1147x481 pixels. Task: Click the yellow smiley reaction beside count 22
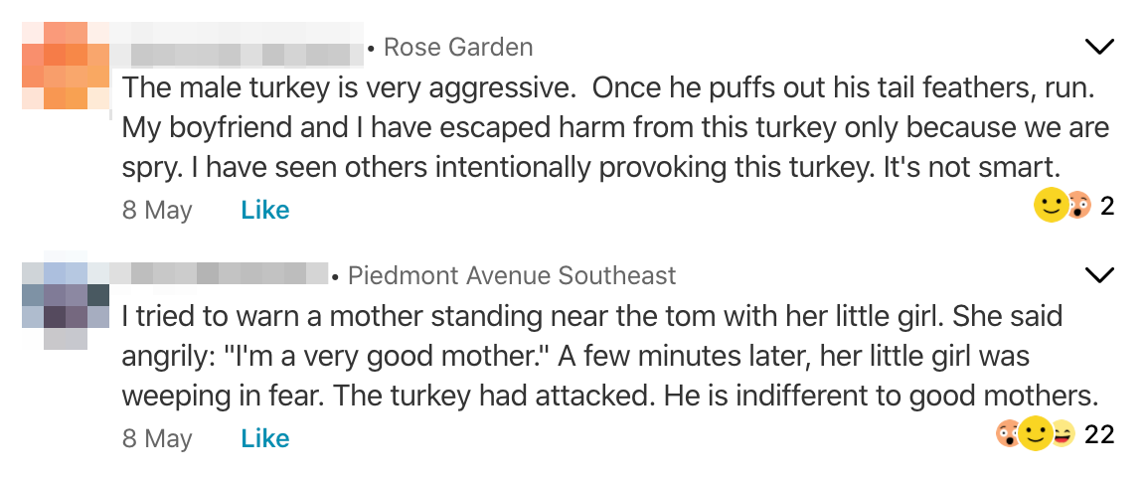(x=1035, y=435)
